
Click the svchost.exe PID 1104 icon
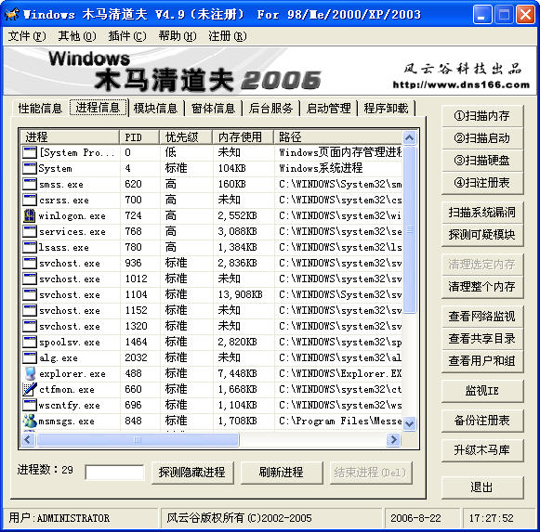[29, 294]
